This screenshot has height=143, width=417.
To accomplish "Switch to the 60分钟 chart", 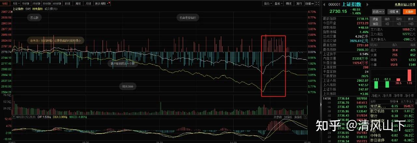I will 57,4.
